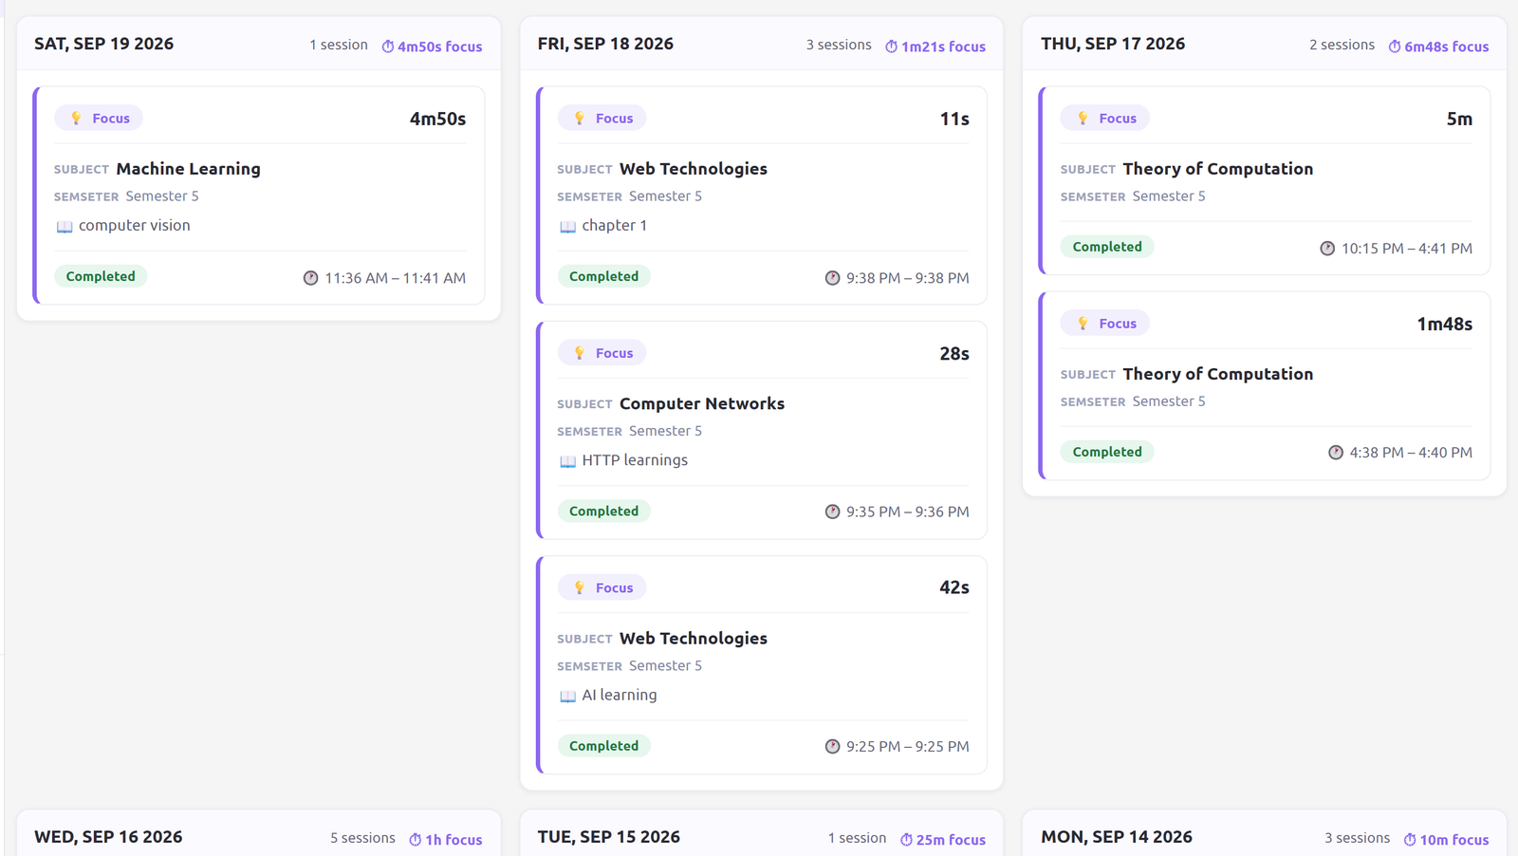The height and width of the screenshot is (856, 1518).
Task: Open the Machine Learning session card
Action: click(x=259, y=195)
